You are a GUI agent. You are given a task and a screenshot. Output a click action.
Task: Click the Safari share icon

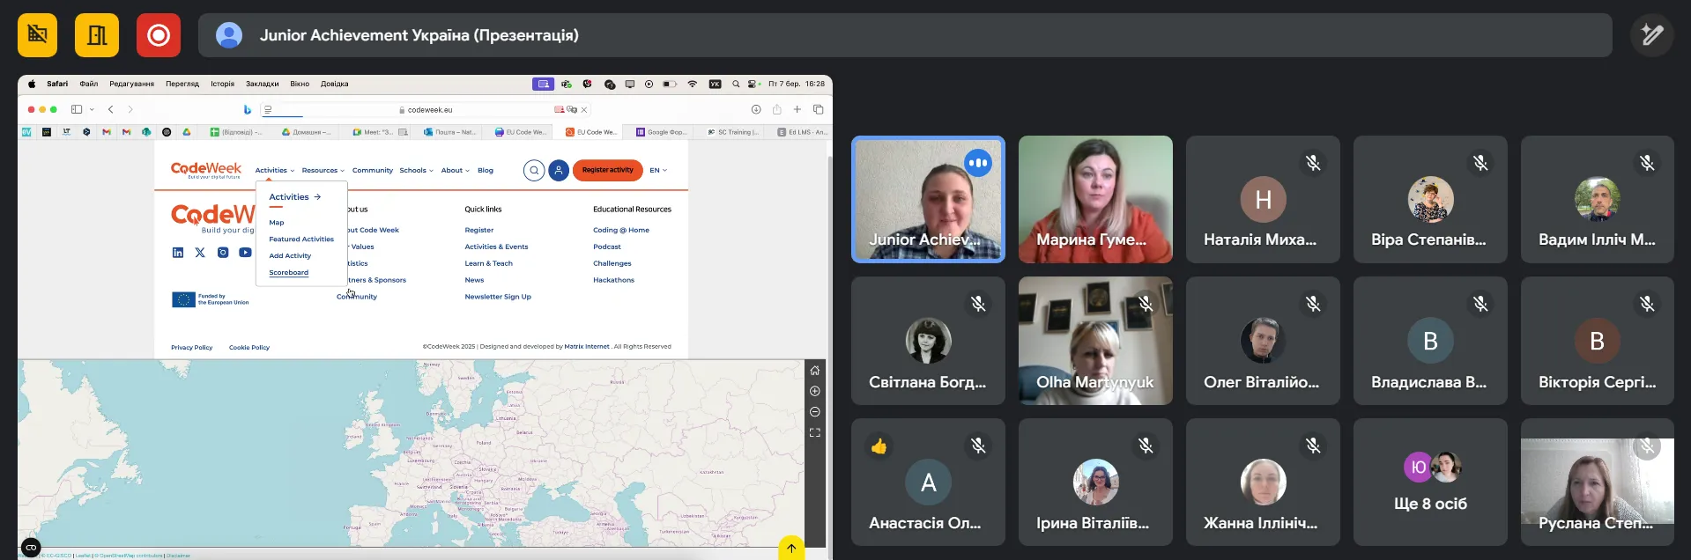(x=776, y=109)
